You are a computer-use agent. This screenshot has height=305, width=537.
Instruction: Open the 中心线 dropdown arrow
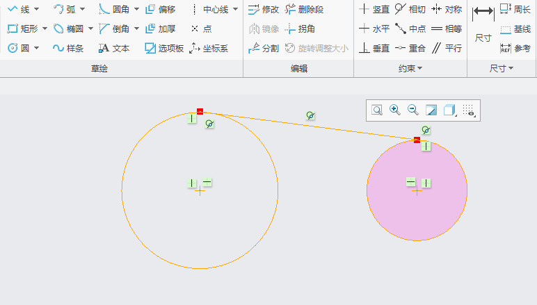coord(236,9)
